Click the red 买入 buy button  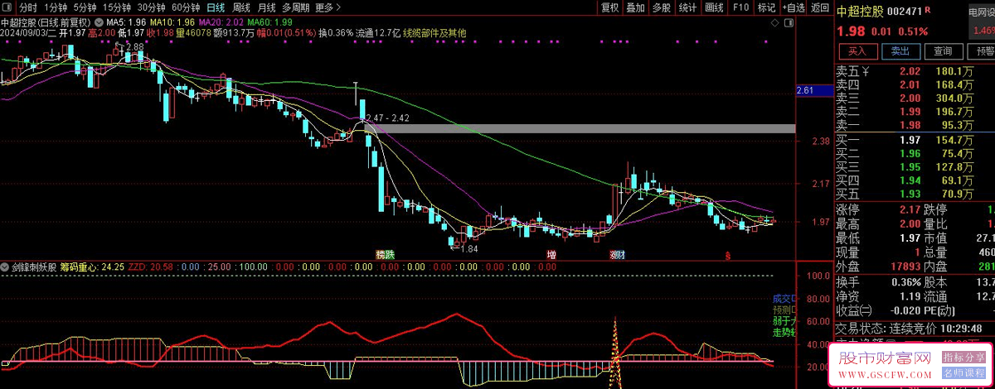pos(857,51)
